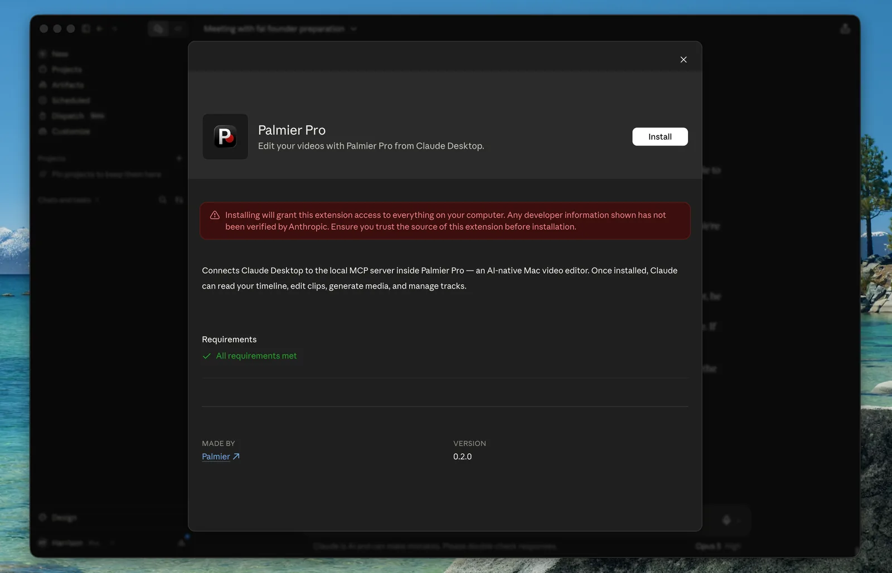Click the 'Connects Claude Desktop to the local MCP' description
The image size is (892, 573).
[440, 278]
